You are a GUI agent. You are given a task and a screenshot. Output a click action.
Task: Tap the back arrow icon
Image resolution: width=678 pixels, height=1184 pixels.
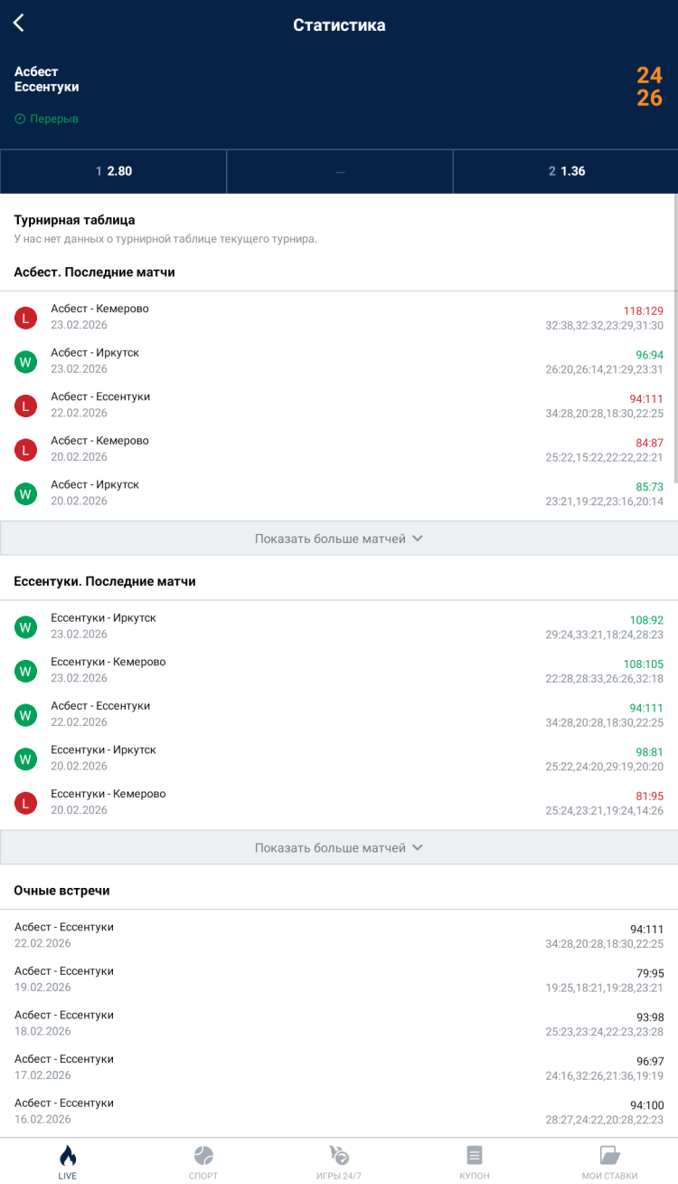19,24
